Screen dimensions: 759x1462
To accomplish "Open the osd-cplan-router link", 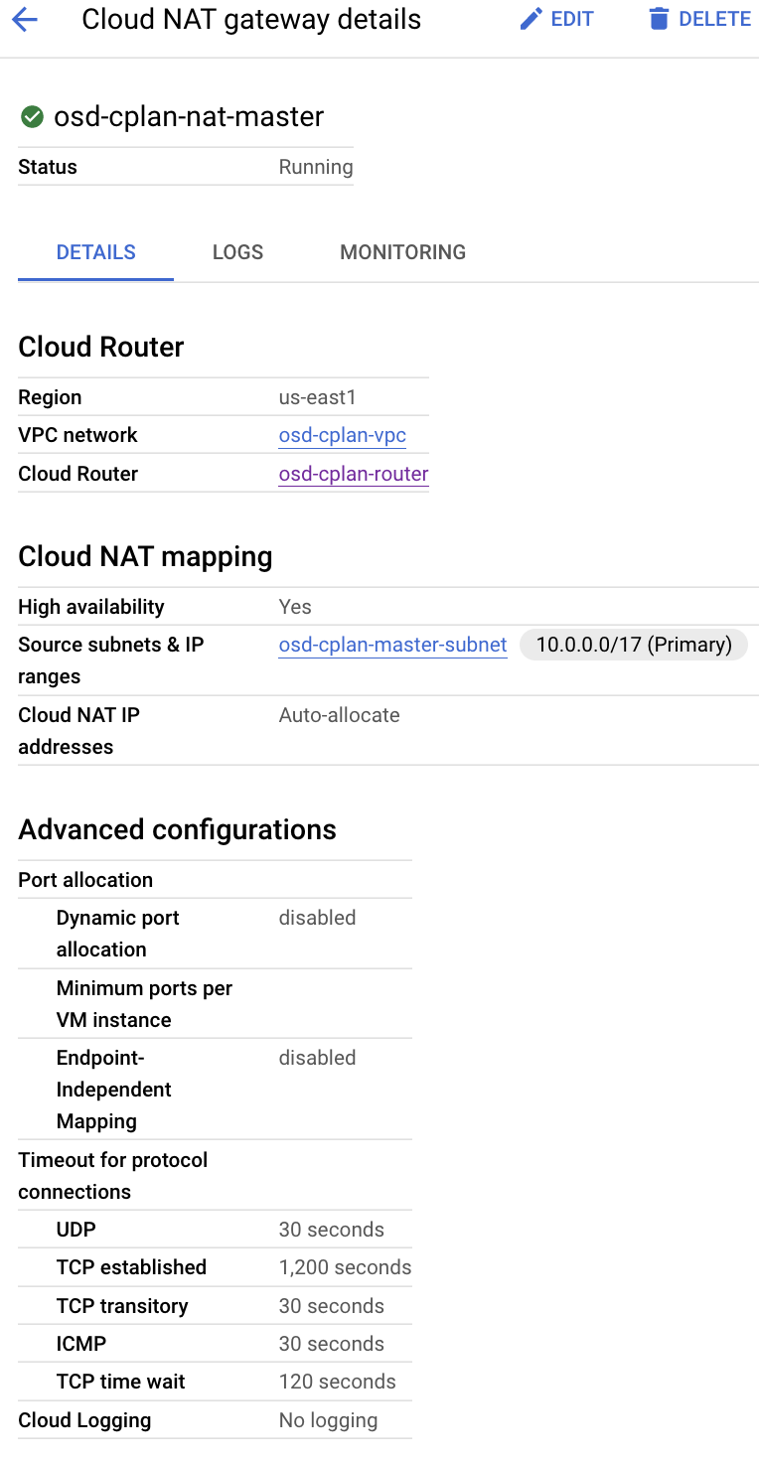I will (353, 474).
